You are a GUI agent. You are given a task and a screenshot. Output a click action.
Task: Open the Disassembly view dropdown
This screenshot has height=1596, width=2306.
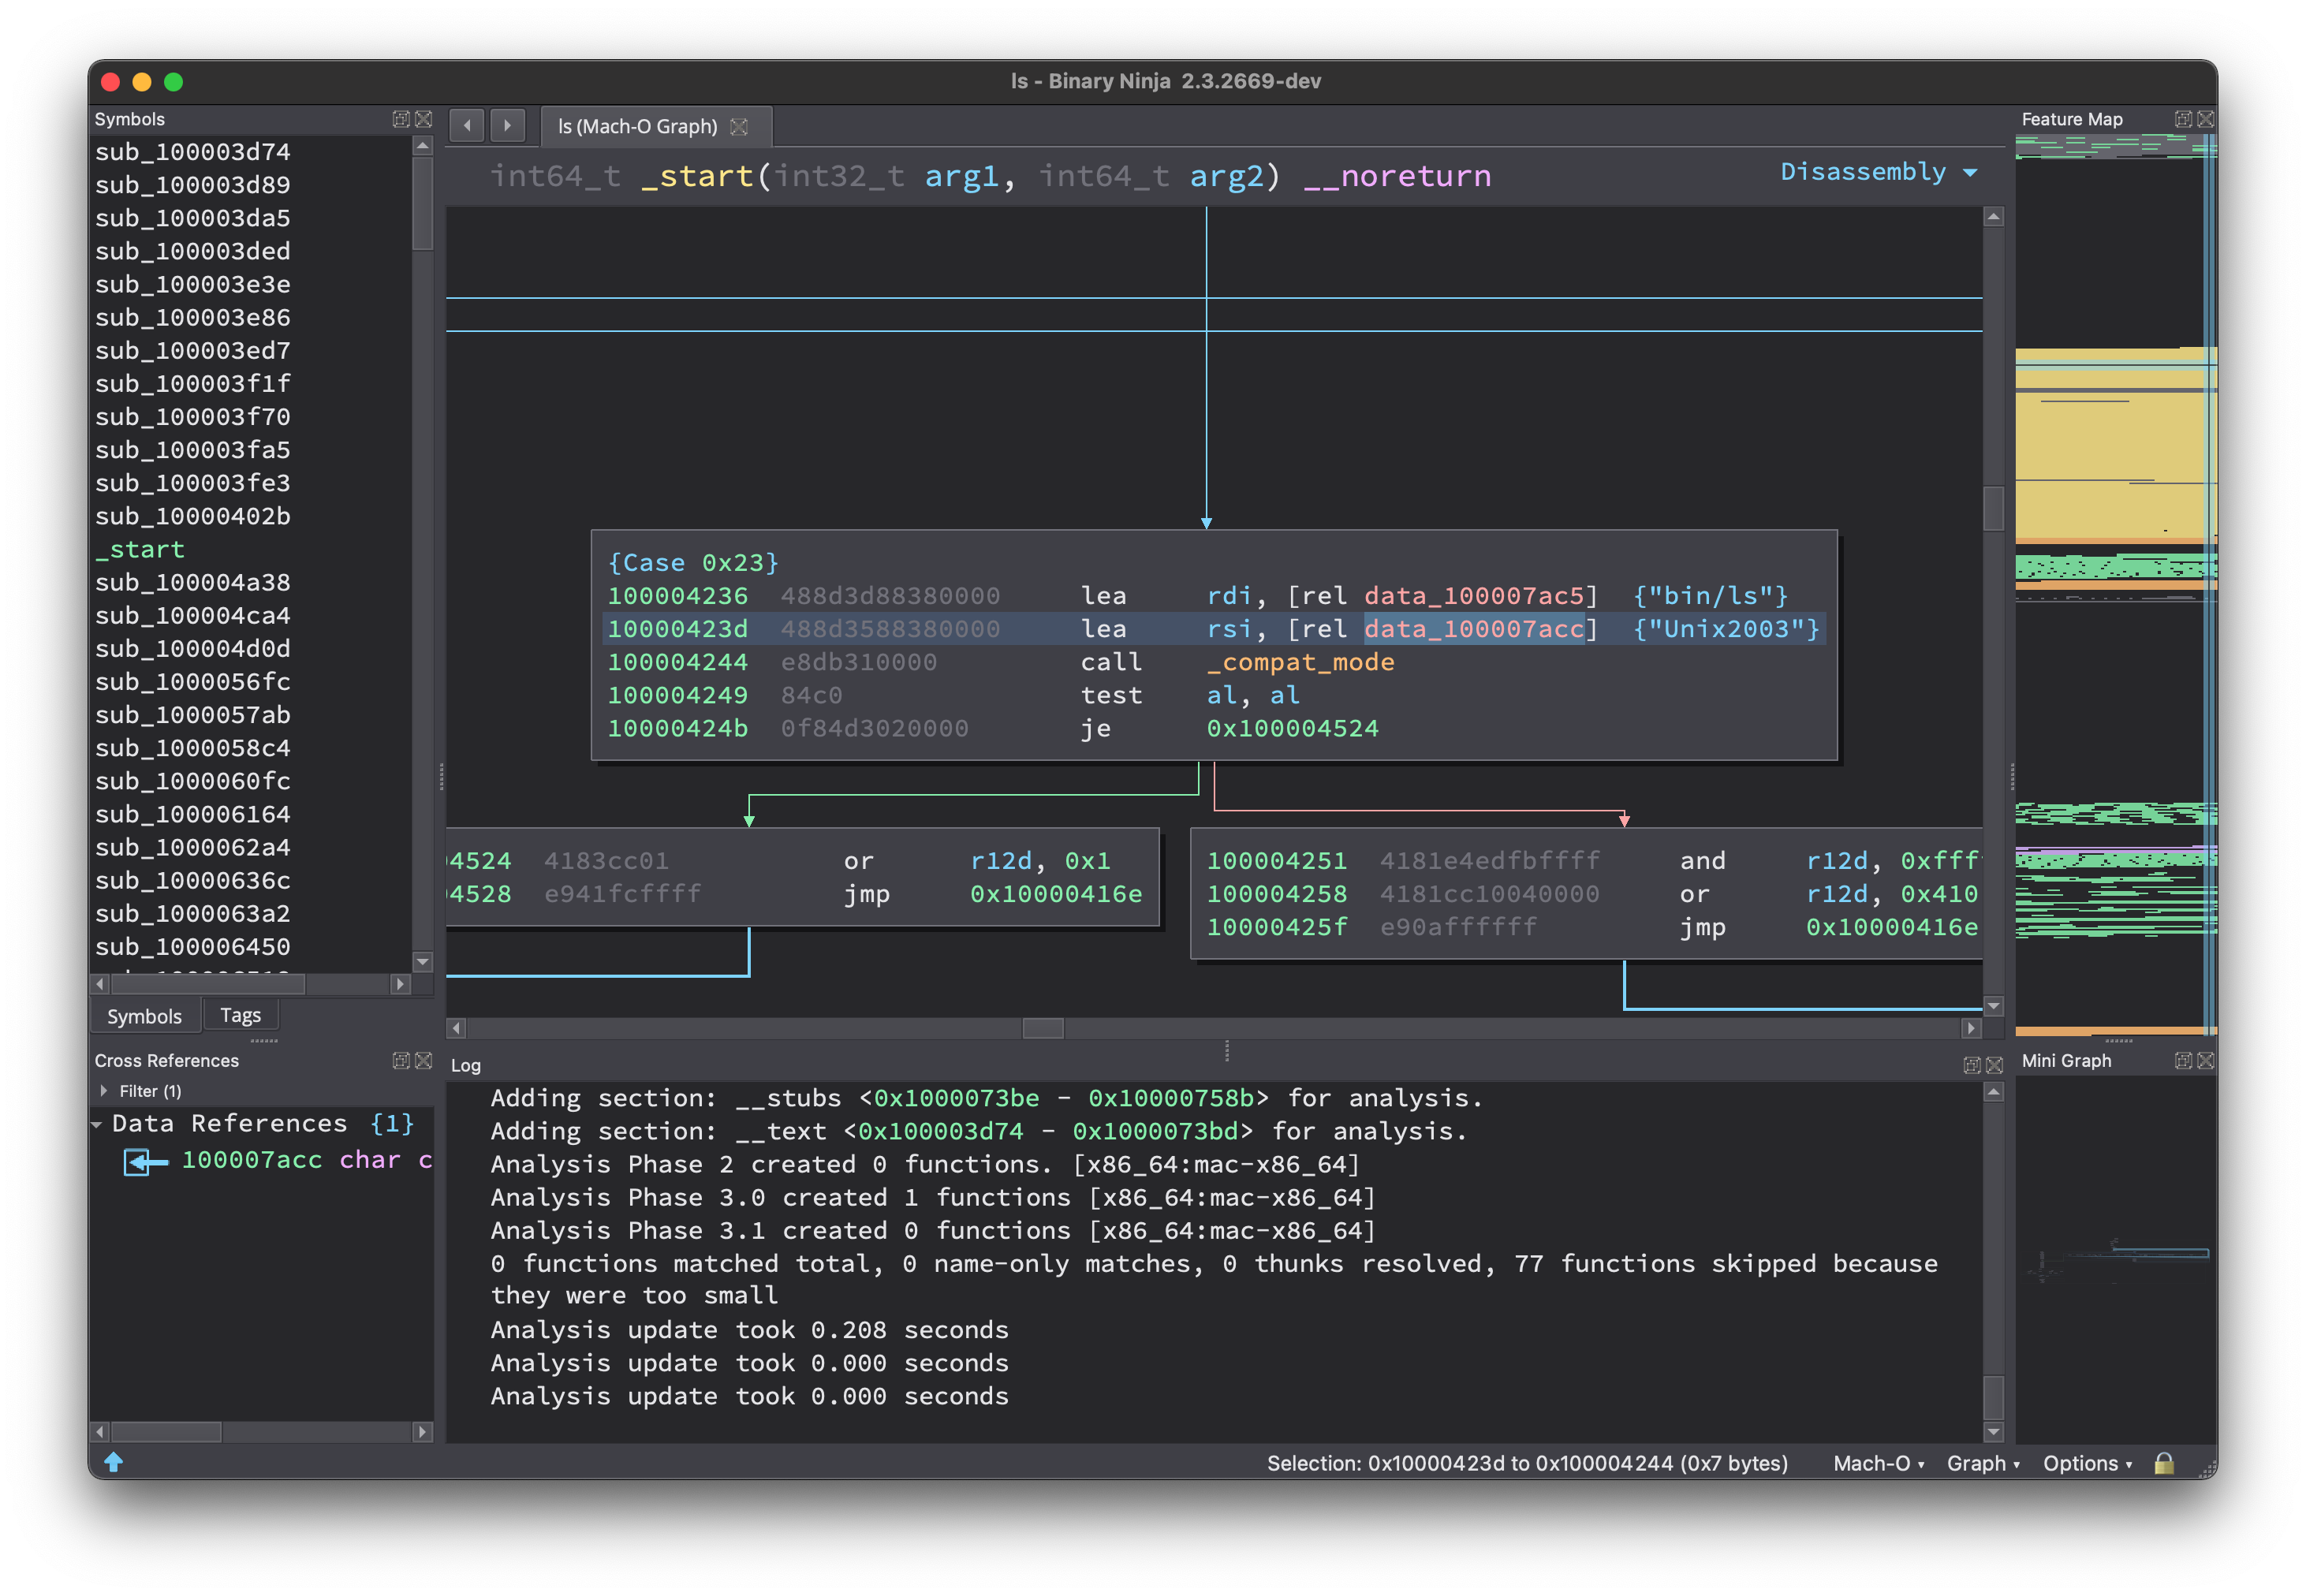point(1877,172)
